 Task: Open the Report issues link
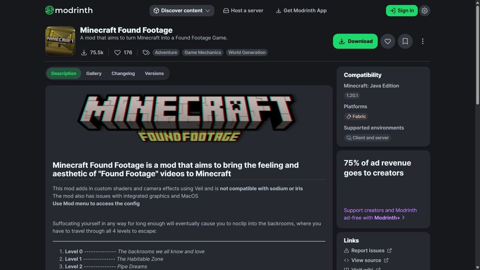368,250
